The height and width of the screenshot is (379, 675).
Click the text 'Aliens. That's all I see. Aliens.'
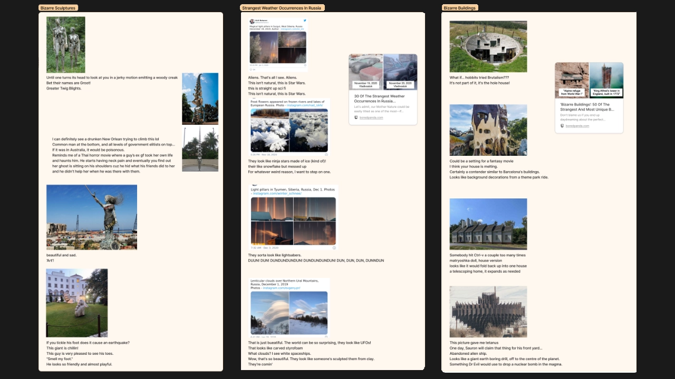(x=273, y=77)
